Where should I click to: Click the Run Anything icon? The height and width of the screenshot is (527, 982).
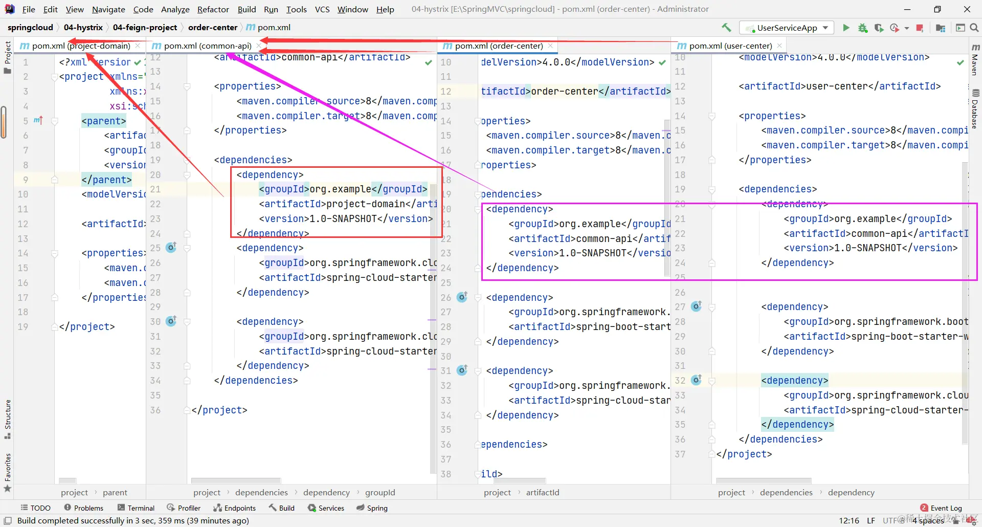pos(960,28)
